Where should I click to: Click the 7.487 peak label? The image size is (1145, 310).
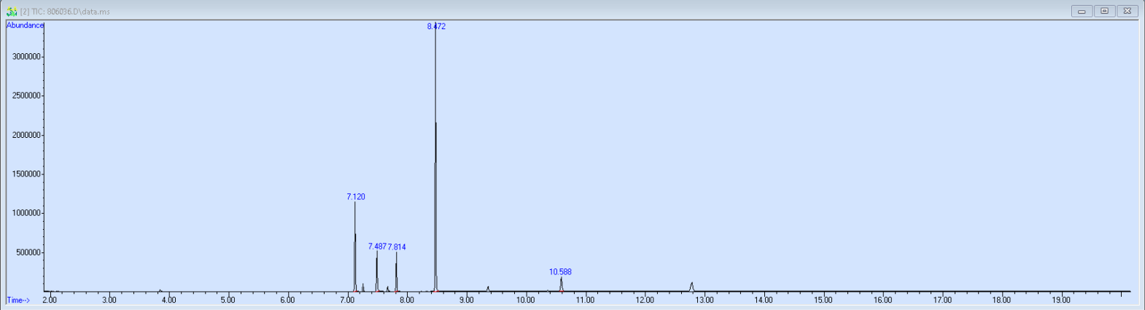(x=377, y=247)
